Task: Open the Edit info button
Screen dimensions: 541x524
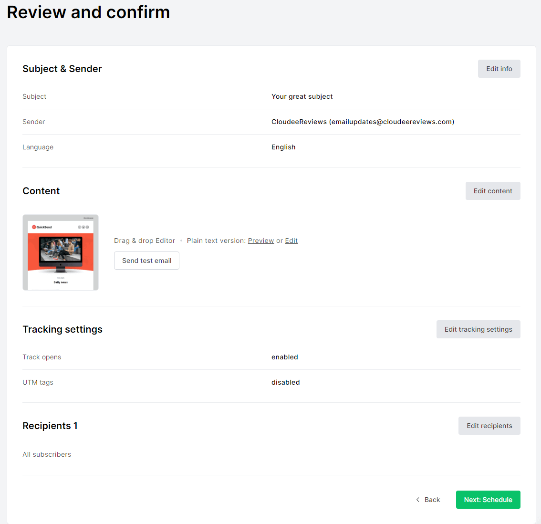Action: [x=499, y=69]
